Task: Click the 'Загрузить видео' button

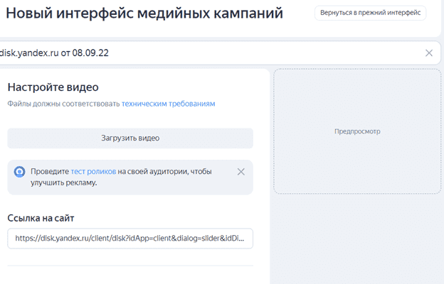Action: tap(130, 138)
